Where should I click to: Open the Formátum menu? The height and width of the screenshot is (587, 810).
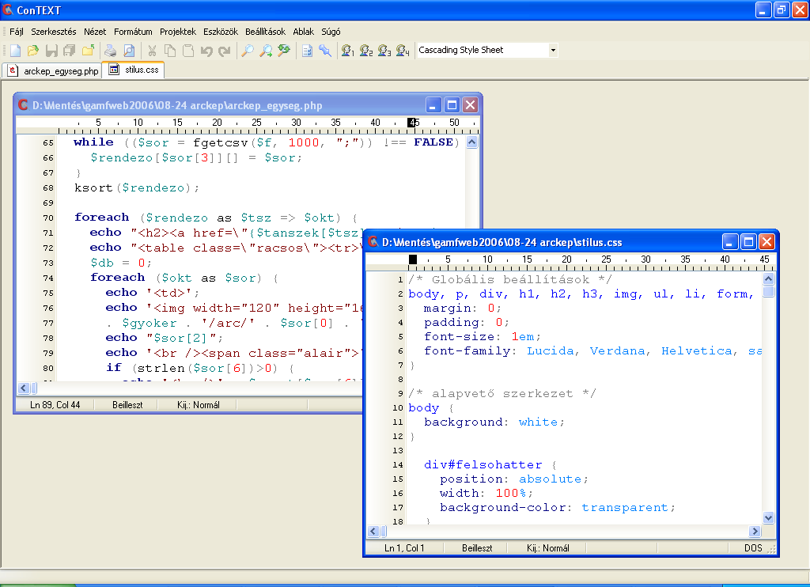pos(133,32)
